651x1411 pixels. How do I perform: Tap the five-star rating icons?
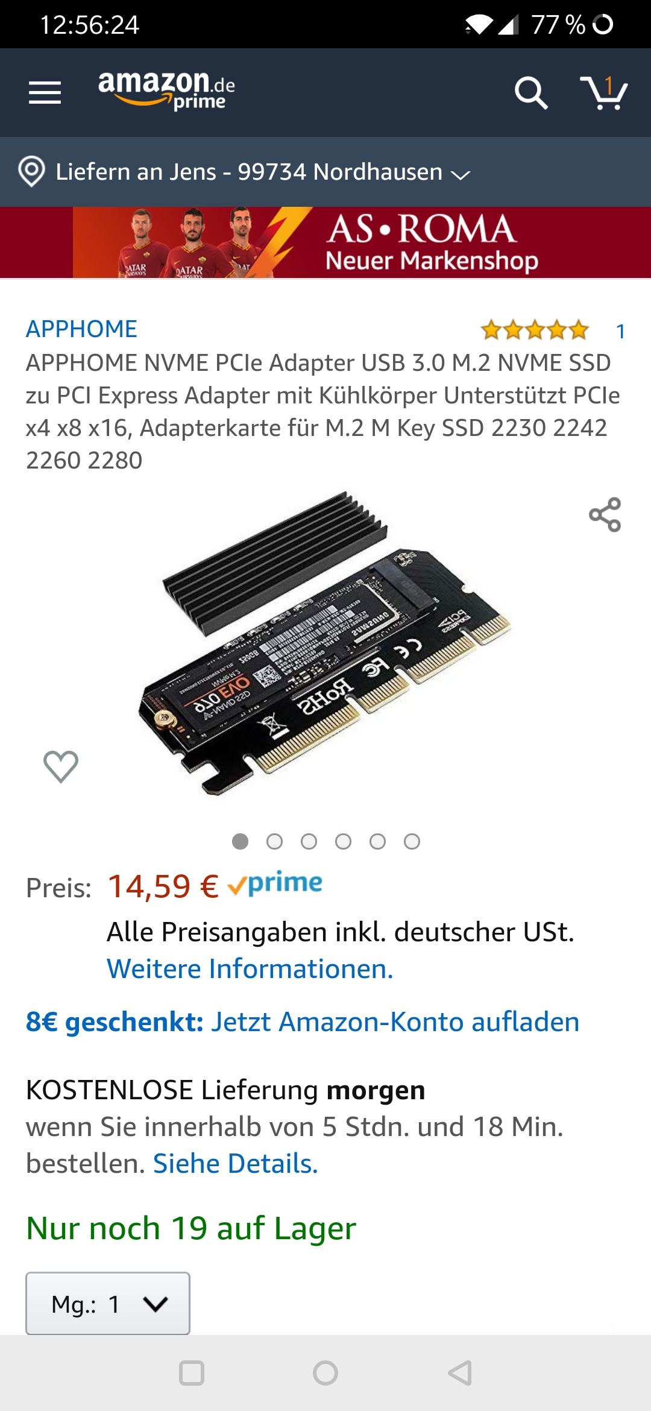pos(534,330)
